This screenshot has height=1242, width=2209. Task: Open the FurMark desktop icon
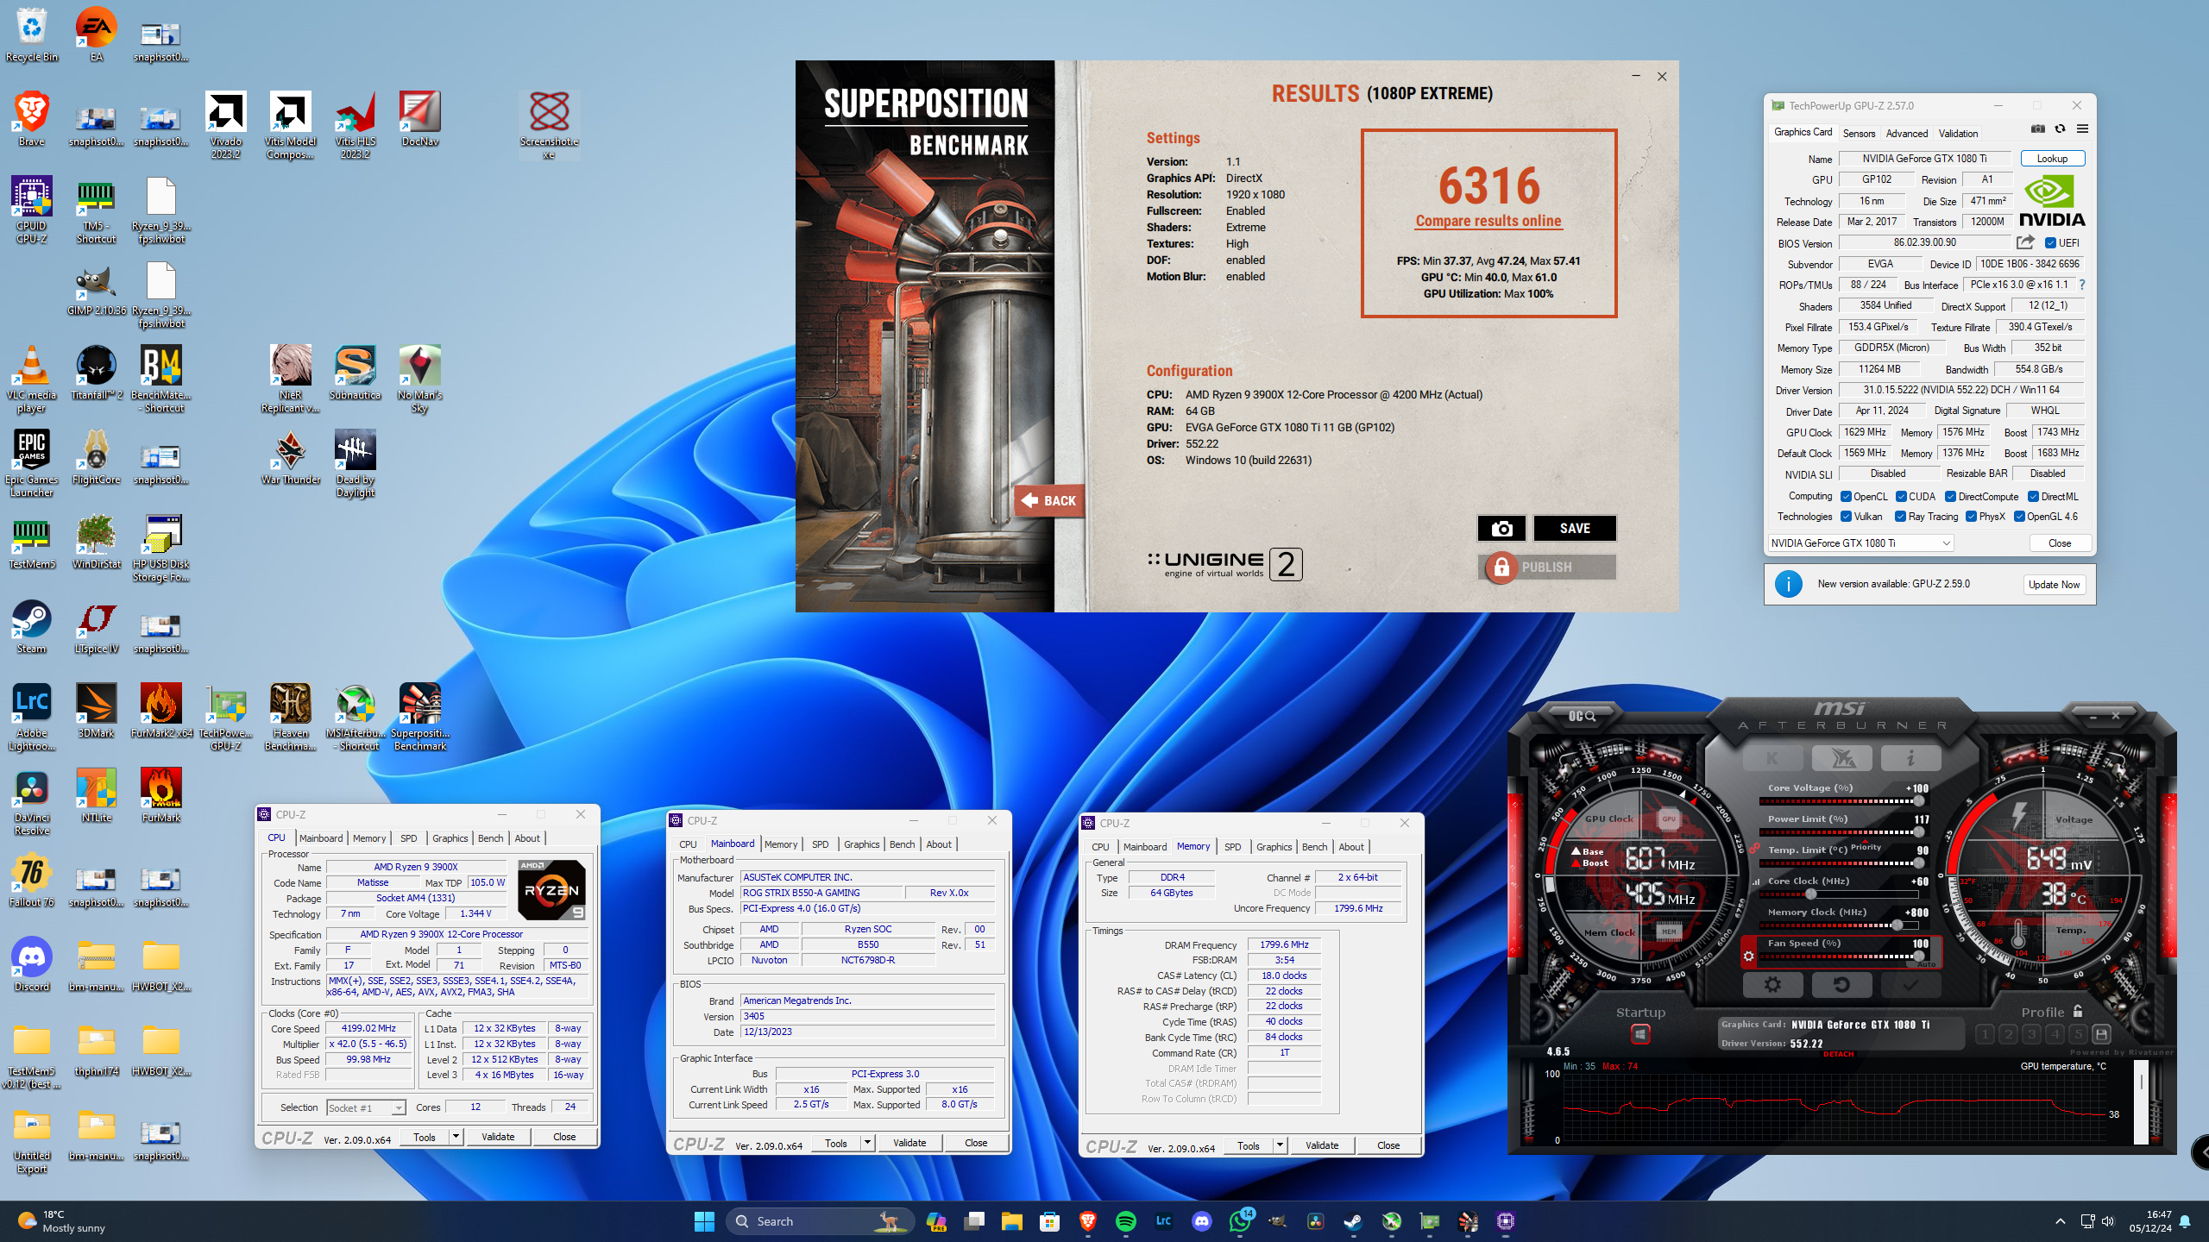[161, 794]
